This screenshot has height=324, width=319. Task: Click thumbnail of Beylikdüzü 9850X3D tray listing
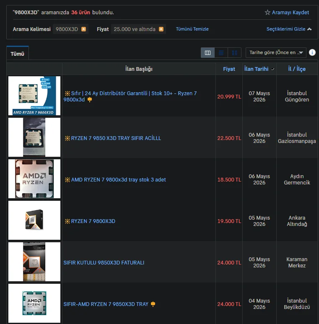(x=34, y=303)
